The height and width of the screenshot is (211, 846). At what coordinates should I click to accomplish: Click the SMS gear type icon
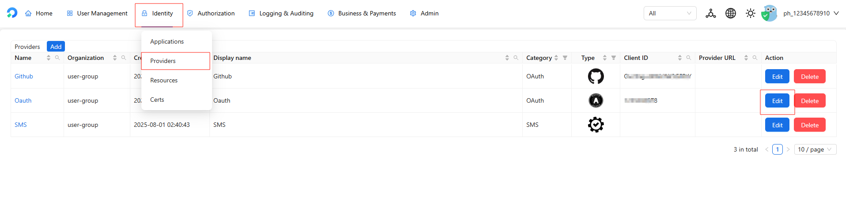tap(596, 125)
